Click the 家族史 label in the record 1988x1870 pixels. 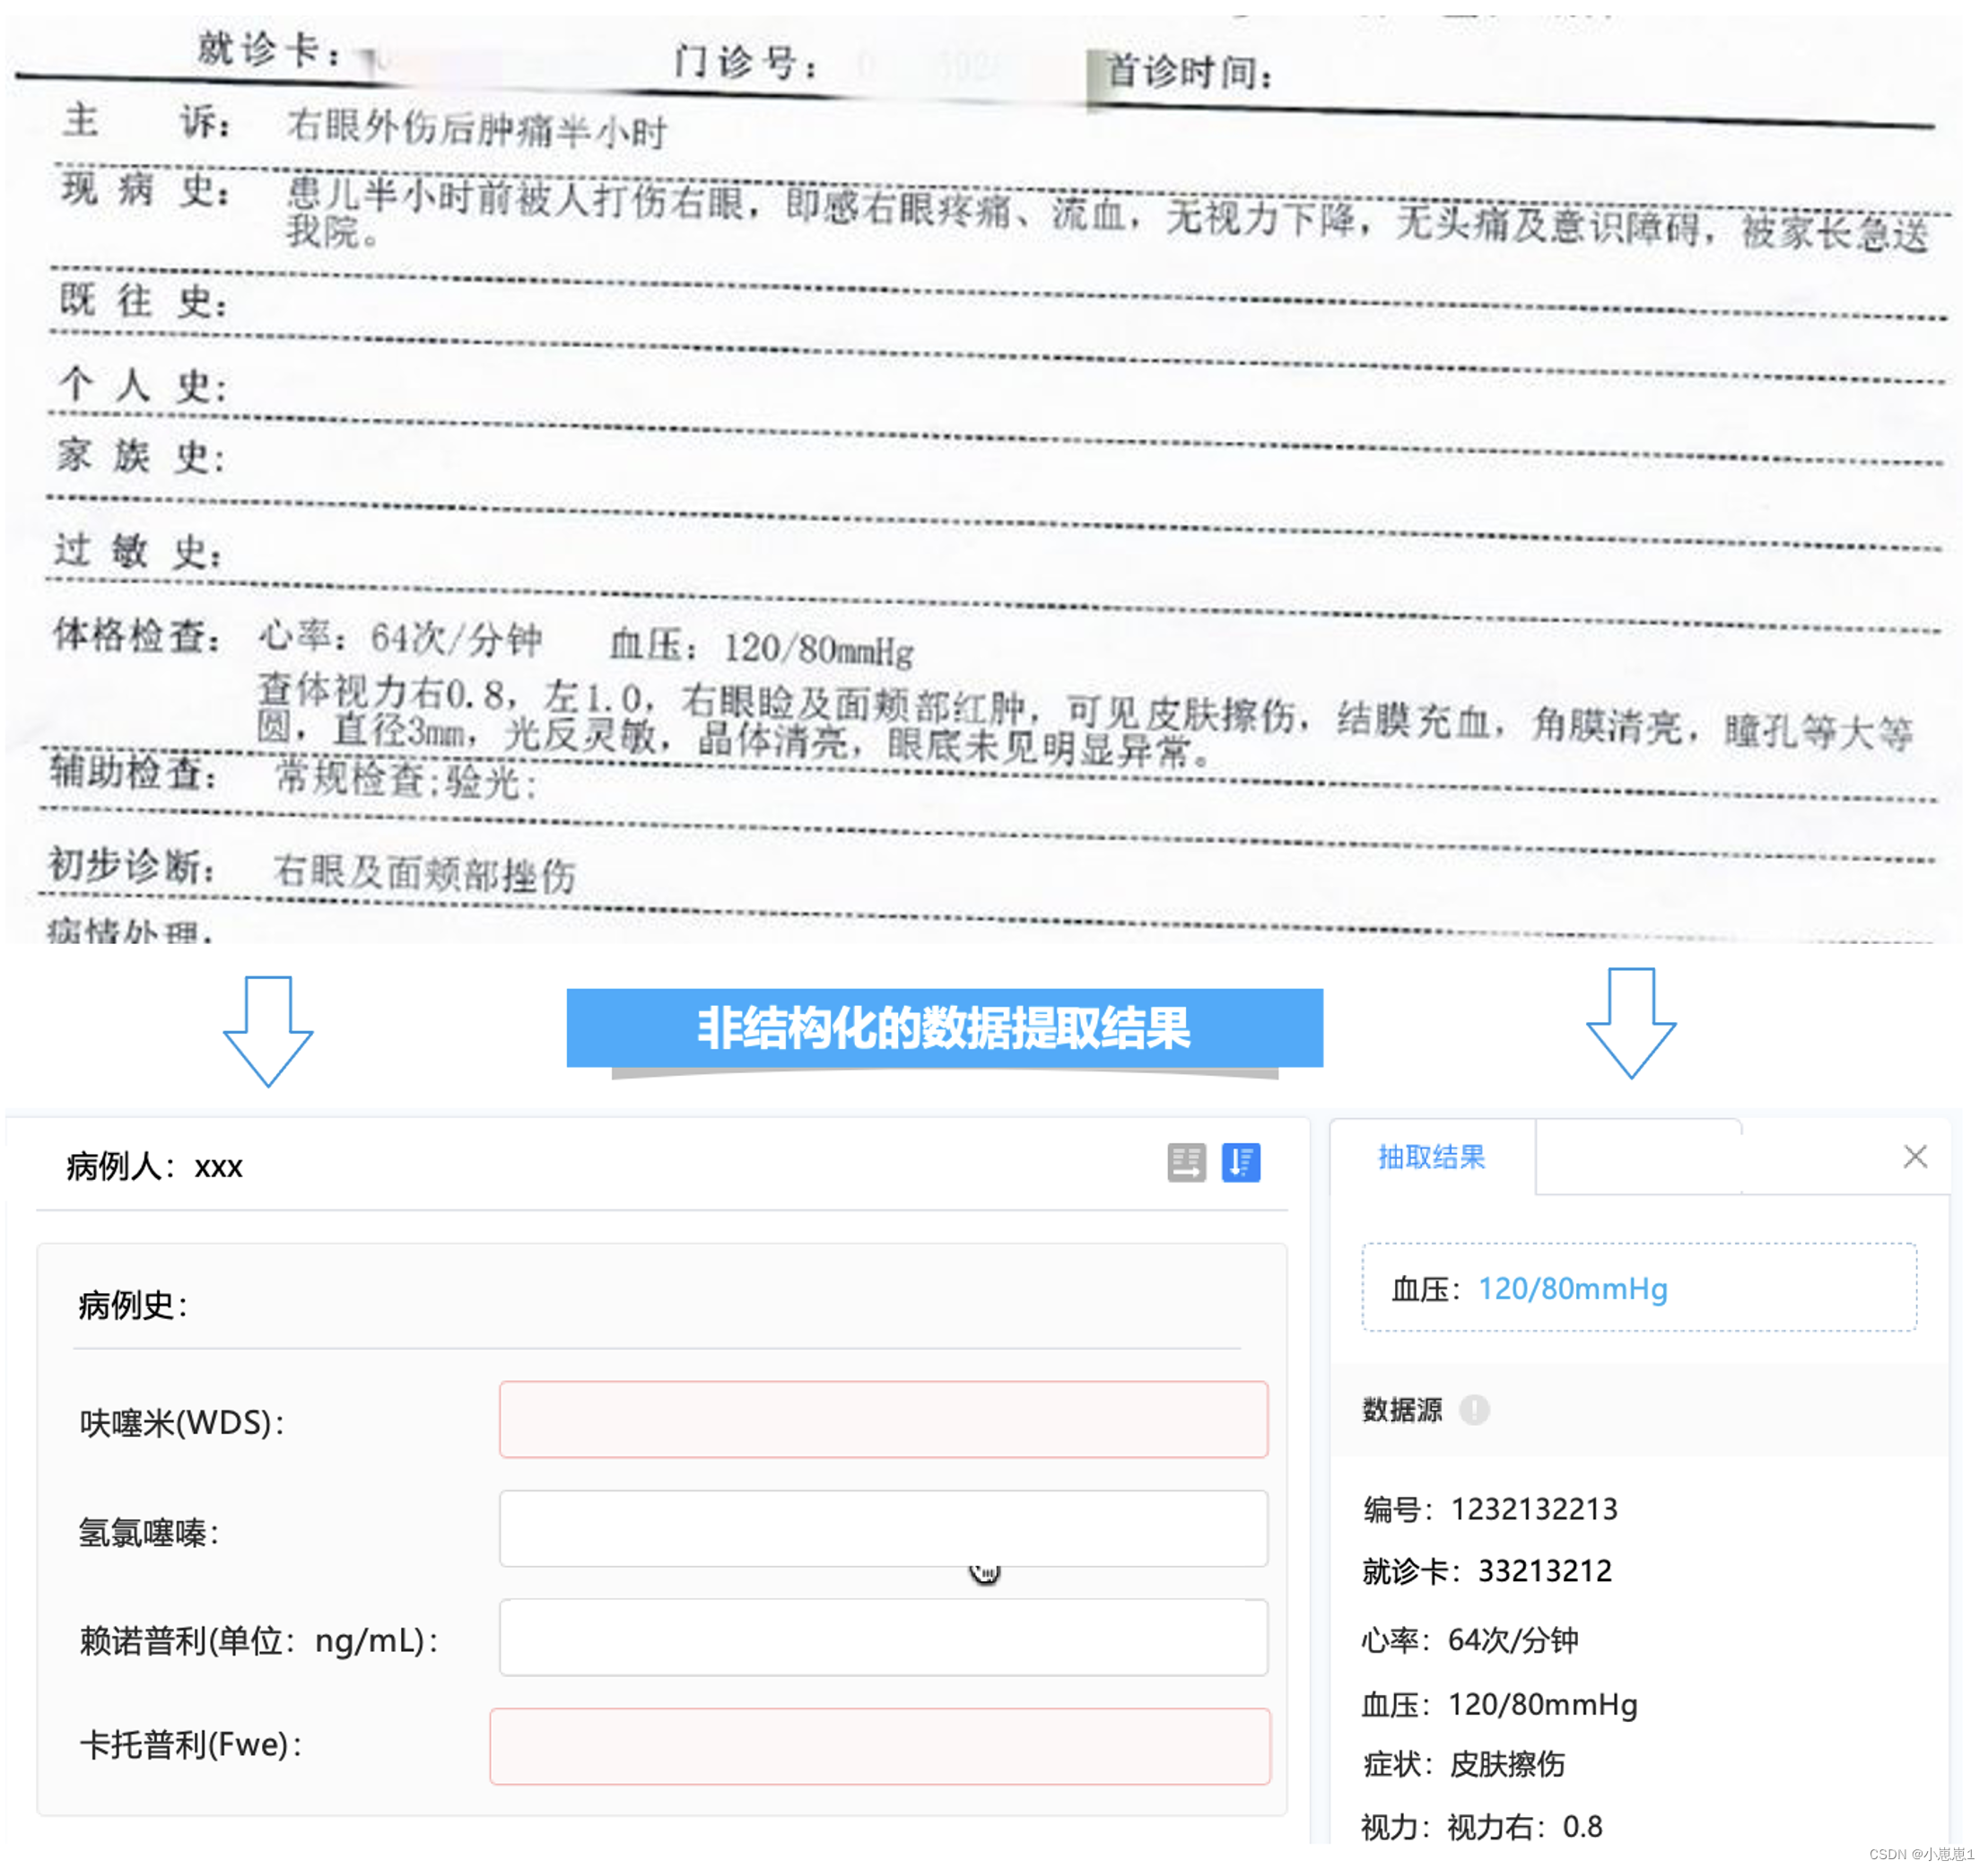click(x=141, y=456)
